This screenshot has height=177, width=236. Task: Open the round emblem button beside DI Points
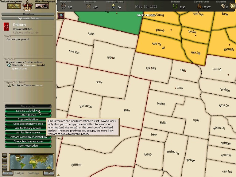click(232, 6)
